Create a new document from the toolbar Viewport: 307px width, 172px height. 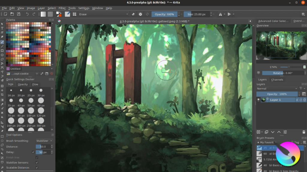5,14
